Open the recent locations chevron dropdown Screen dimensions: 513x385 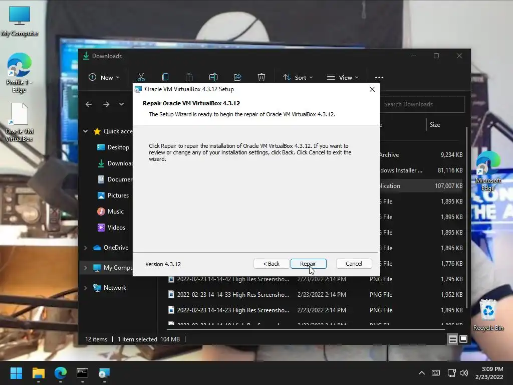tap(121, 104)
